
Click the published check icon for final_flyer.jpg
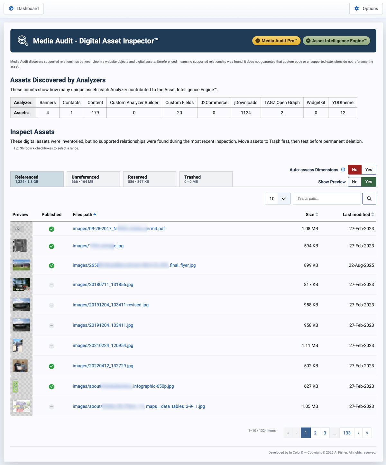tap(51, 266)
